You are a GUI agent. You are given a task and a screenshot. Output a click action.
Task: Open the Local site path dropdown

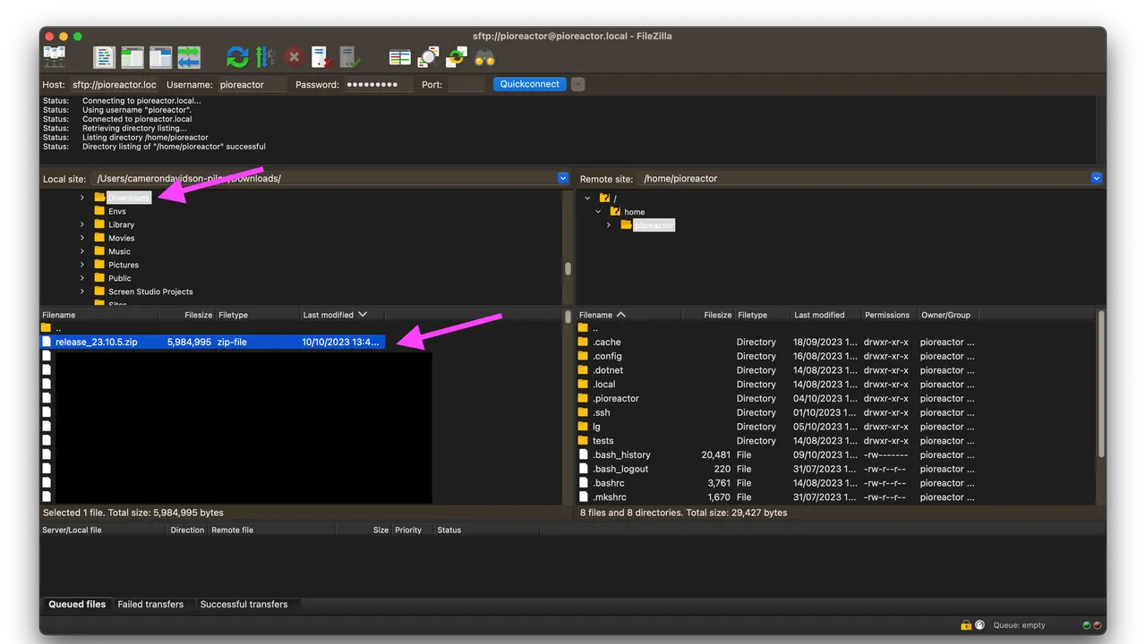[563, 178]
